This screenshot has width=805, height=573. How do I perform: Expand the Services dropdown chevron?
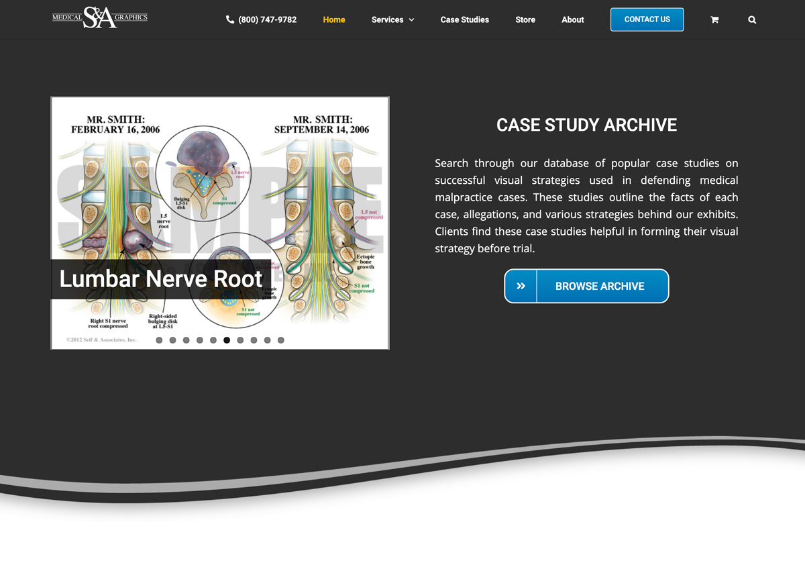click(411, 20)
